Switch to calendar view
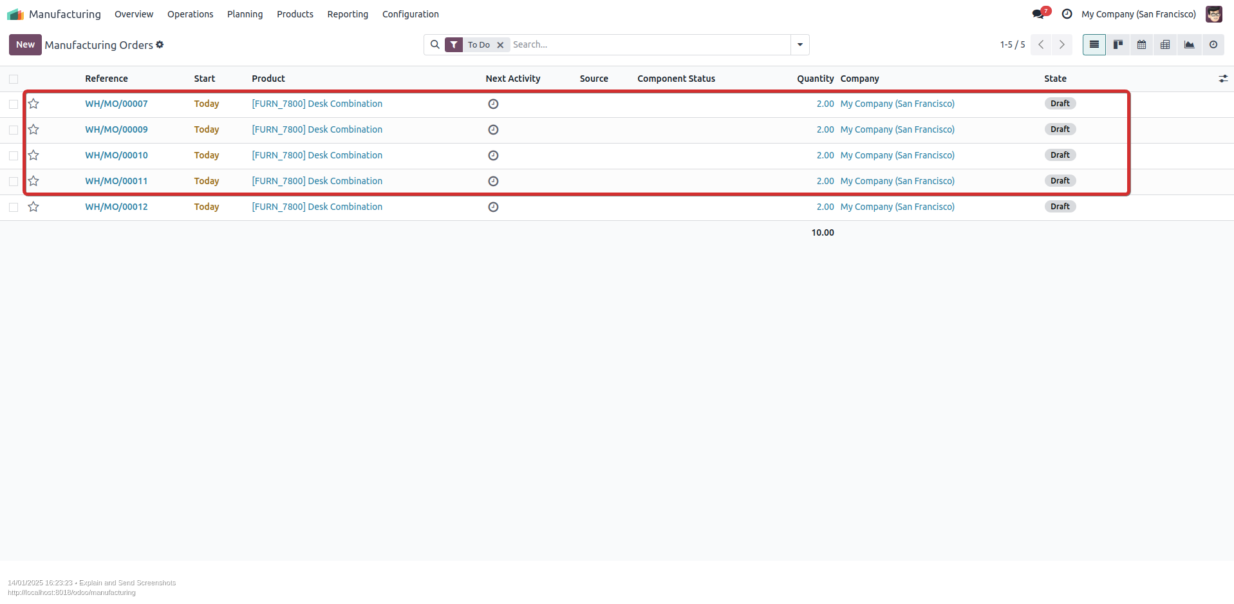This screenshot has width=1234, height=604. pos(1141,44)
